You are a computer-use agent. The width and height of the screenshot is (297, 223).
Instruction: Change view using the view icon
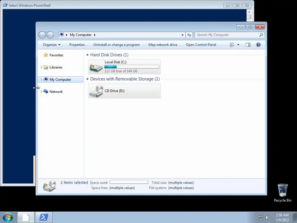pyautogui.click(x=232, y=45)
